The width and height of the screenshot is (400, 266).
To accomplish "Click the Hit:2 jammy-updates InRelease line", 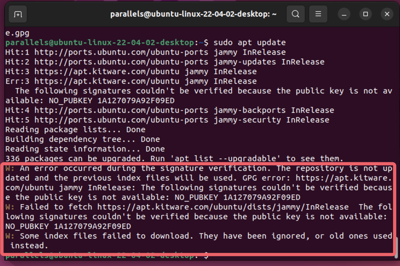I will point(165,62).
